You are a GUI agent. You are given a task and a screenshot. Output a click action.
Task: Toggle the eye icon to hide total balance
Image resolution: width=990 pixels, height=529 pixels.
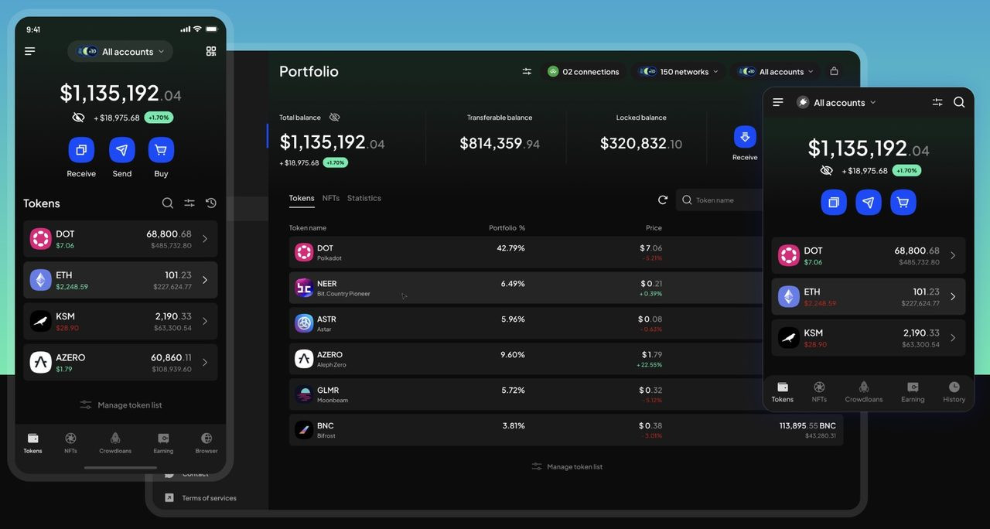pyautogui.click(x=78, y=117)
